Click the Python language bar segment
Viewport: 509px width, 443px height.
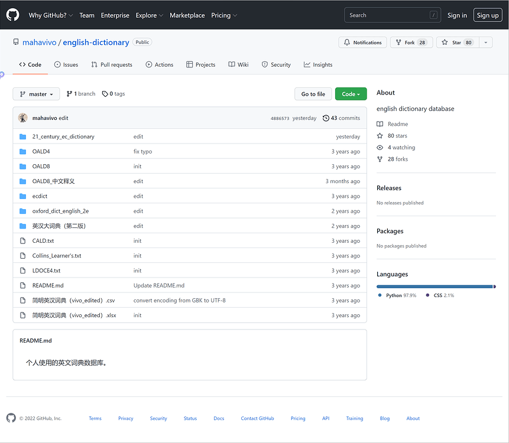click(435, 286)
